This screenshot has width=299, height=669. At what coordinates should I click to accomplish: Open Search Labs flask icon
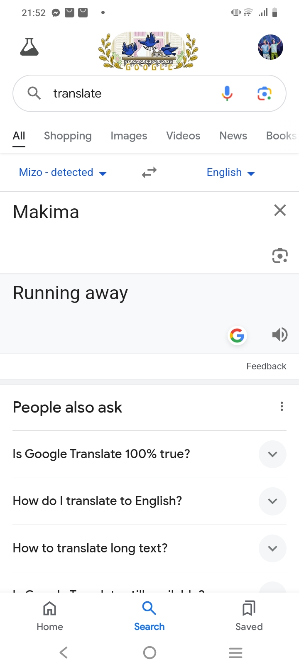click(29, 47)
